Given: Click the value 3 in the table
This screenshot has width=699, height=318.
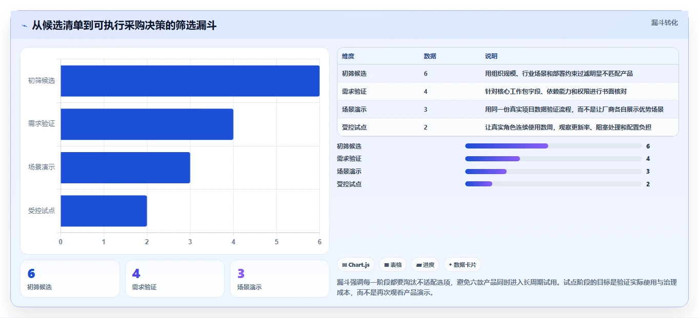Looking at the screenshot, I should (426, 110).
